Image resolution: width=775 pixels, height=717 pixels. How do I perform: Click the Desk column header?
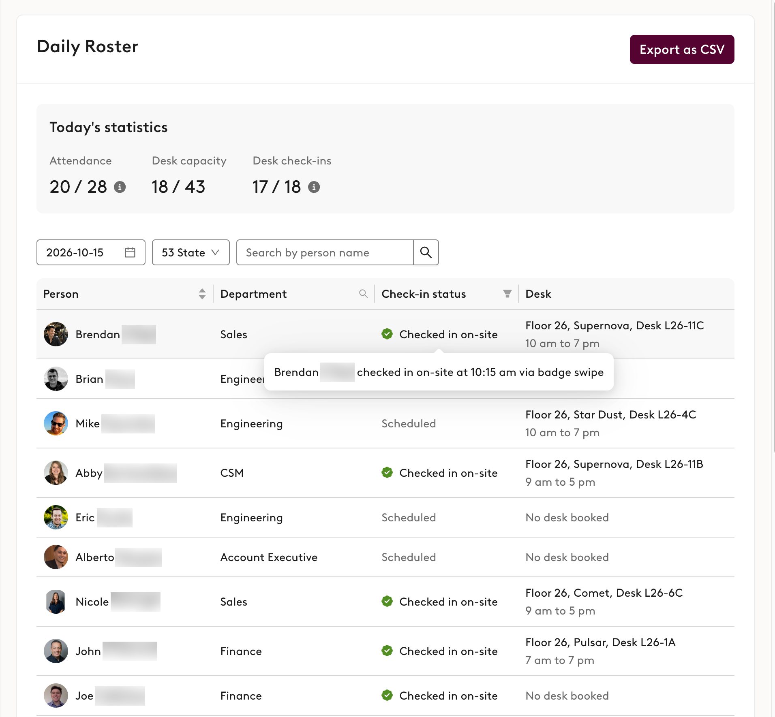pos(626,294)
